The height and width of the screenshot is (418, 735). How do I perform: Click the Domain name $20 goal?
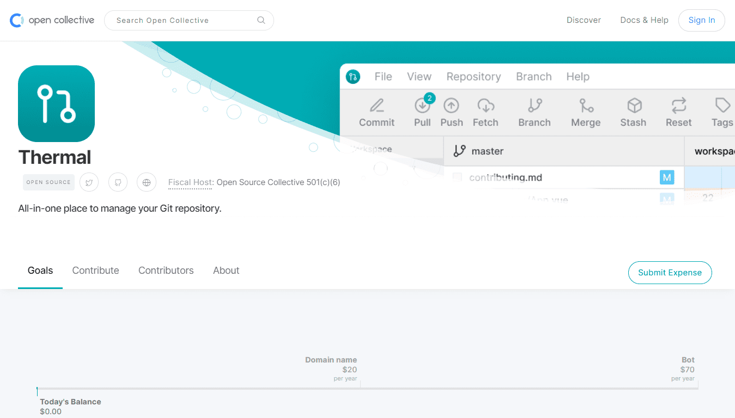pyautogui.click(x=331, y=369)
